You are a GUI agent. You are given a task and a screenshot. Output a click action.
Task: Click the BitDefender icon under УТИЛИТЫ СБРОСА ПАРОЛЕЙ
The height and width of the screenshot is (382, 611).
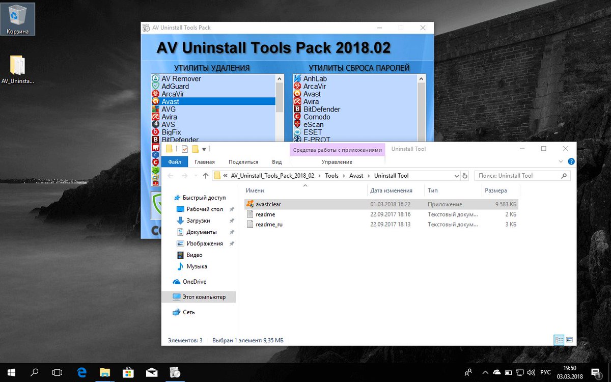click(x=297, y=109)
